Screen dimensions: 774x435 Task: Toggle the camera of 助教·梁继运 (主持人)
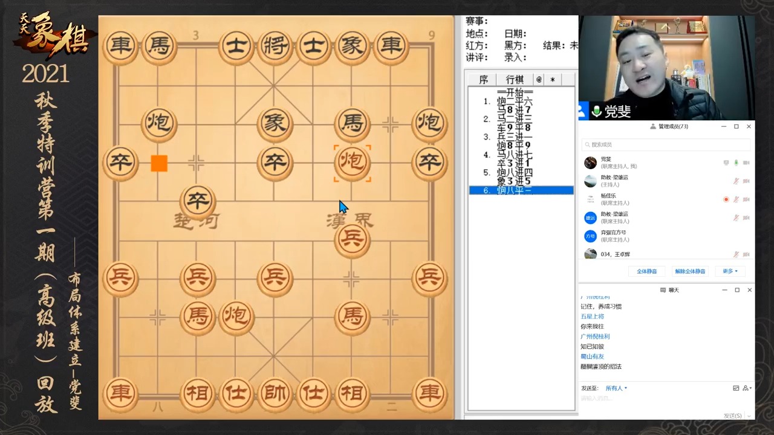click(746, 181)
